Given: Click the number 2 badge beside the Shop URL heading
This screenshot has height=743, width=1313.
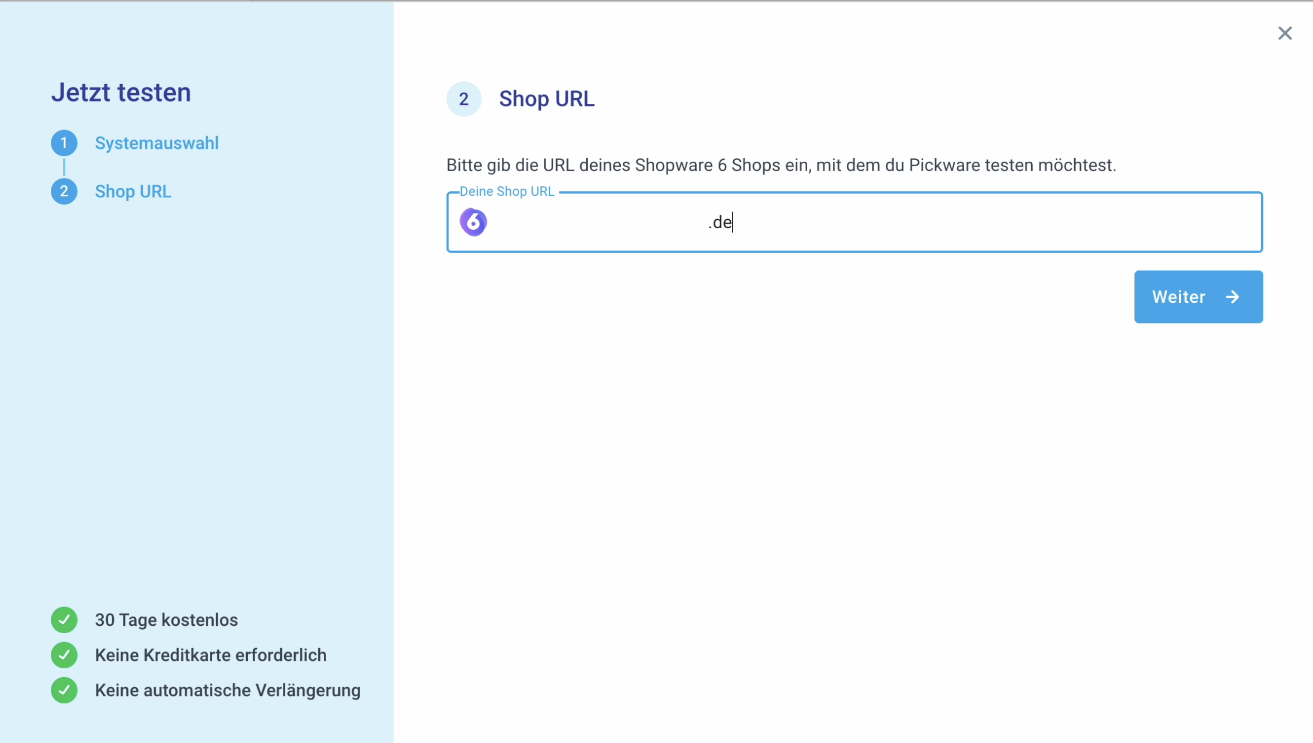Looking at the screenshot, I should pos(463,99).
